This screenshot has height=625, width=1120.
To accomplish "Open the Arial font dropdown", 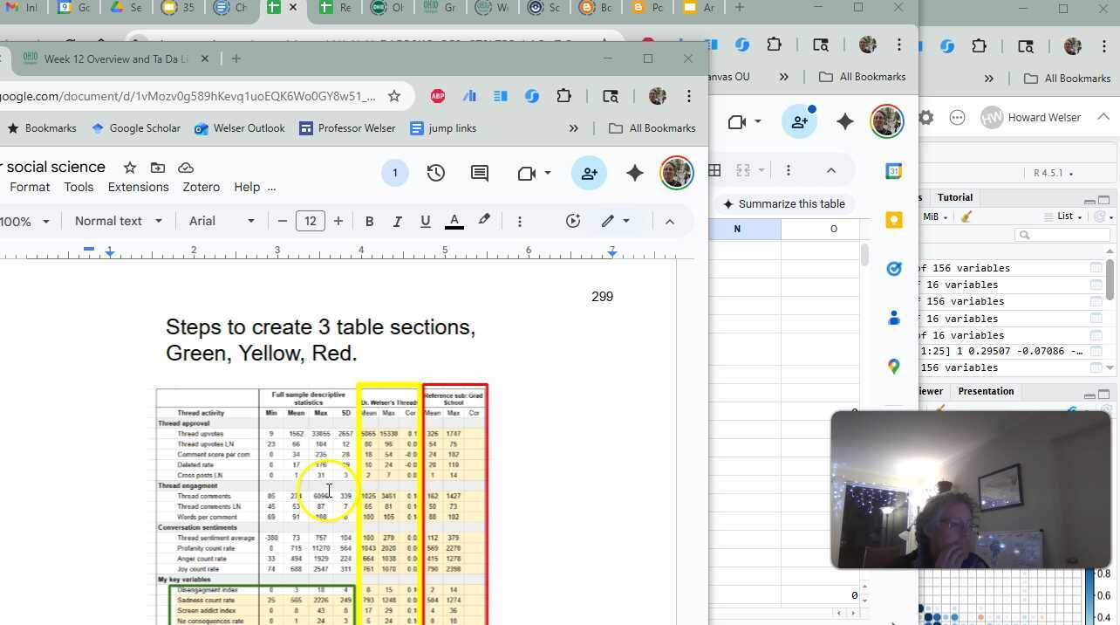I will click(x=222, y=222).
